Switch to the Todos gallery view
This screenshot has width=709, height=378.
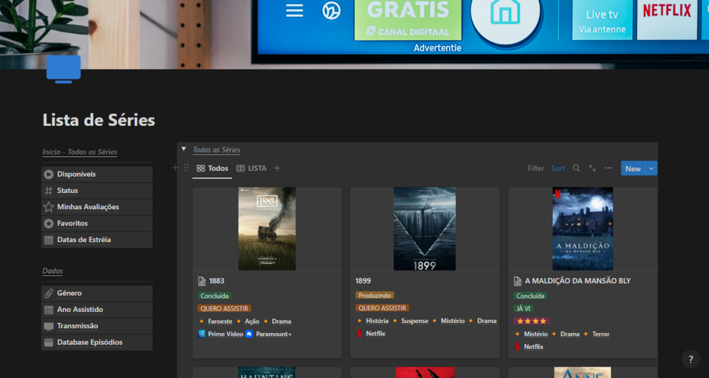(x=212, y=168)
